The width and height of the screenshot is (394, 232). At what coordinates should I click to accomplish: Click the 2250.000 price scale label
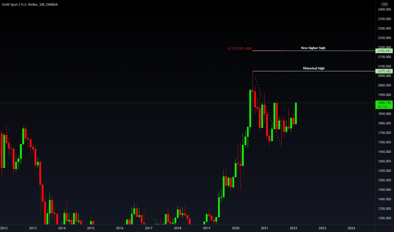coord(384,38)
